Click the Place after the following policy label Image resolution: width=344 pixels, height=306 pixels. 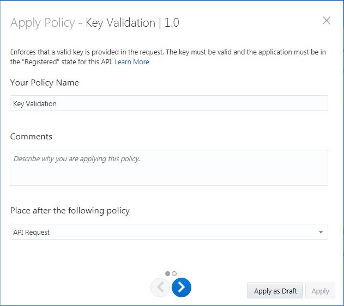pos(70,210)
